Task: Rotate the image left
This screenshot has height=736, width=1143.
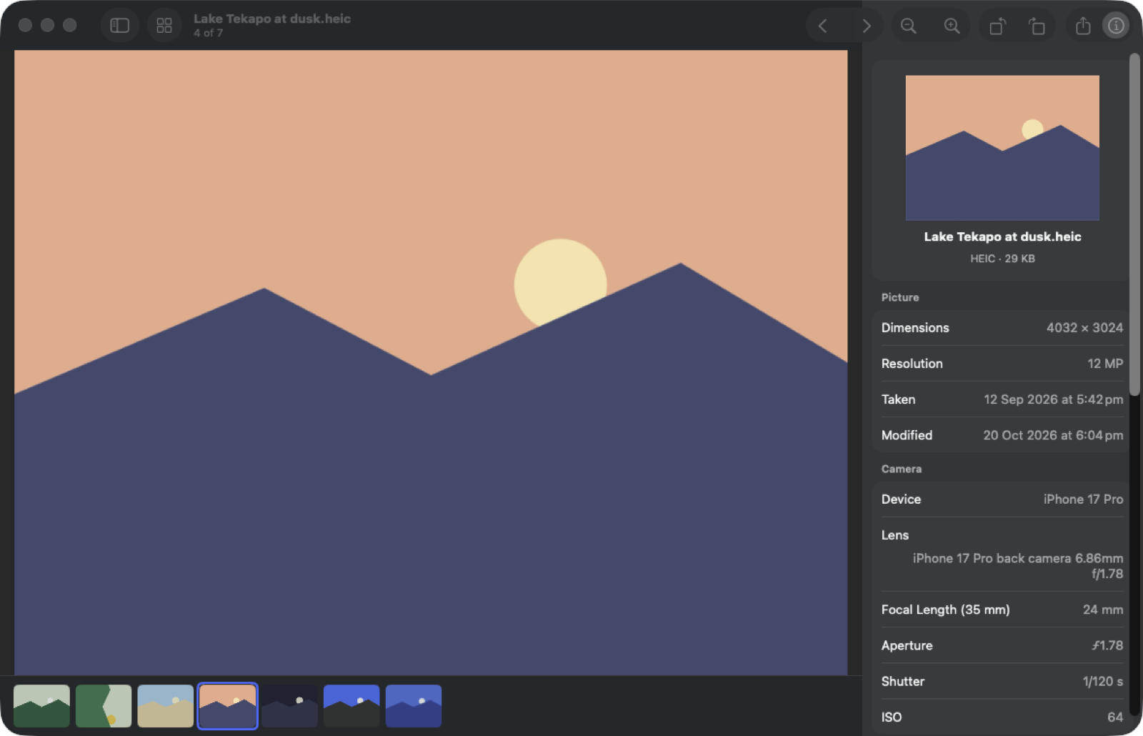Action: click(x=997, y=26)
